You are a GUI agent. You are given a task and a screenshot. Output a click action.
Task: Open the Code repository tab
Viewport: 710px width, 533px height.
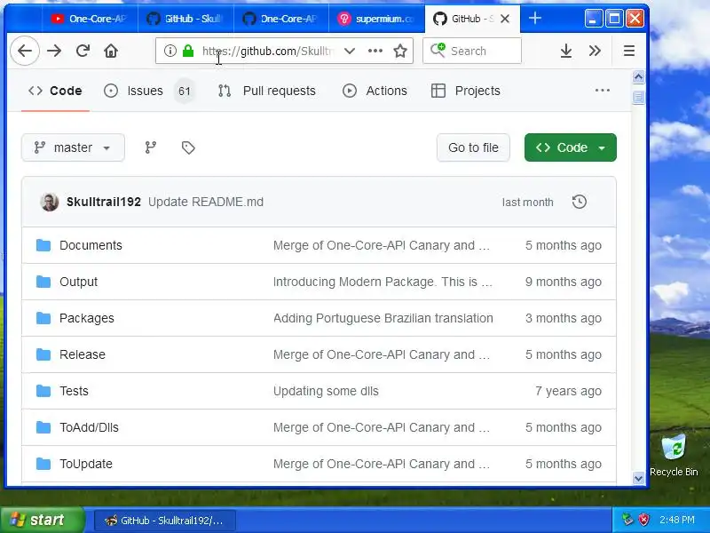coord(55,91)
